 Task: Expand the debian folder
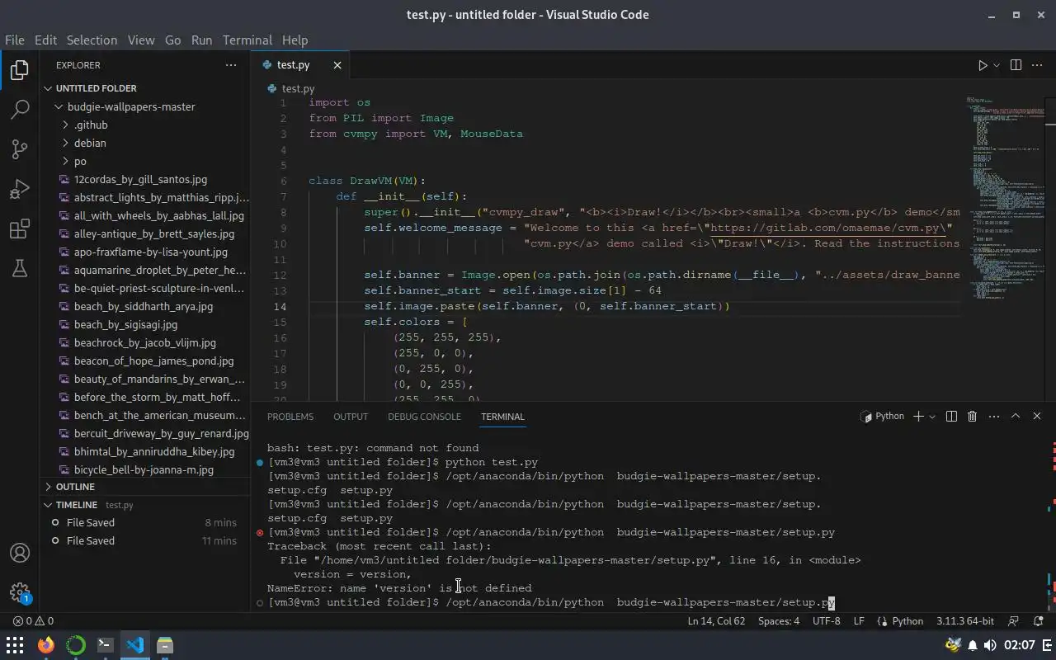pos(145,143)
